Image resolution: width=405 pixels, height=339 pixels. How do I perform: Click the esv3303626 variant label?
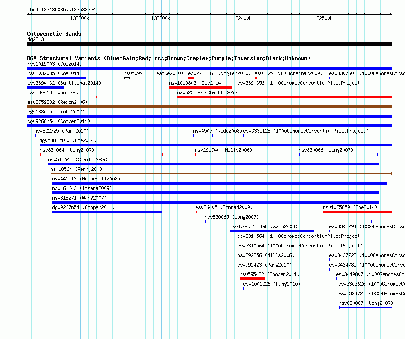click(x=372, y=284)
